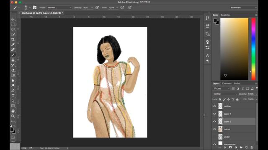This screenshot has height=150, width=268.
Task: Select the Pen tool
Action: click(x=13, y=91)
